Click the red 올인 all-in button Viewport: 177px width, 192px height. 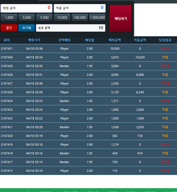(9, 28)
